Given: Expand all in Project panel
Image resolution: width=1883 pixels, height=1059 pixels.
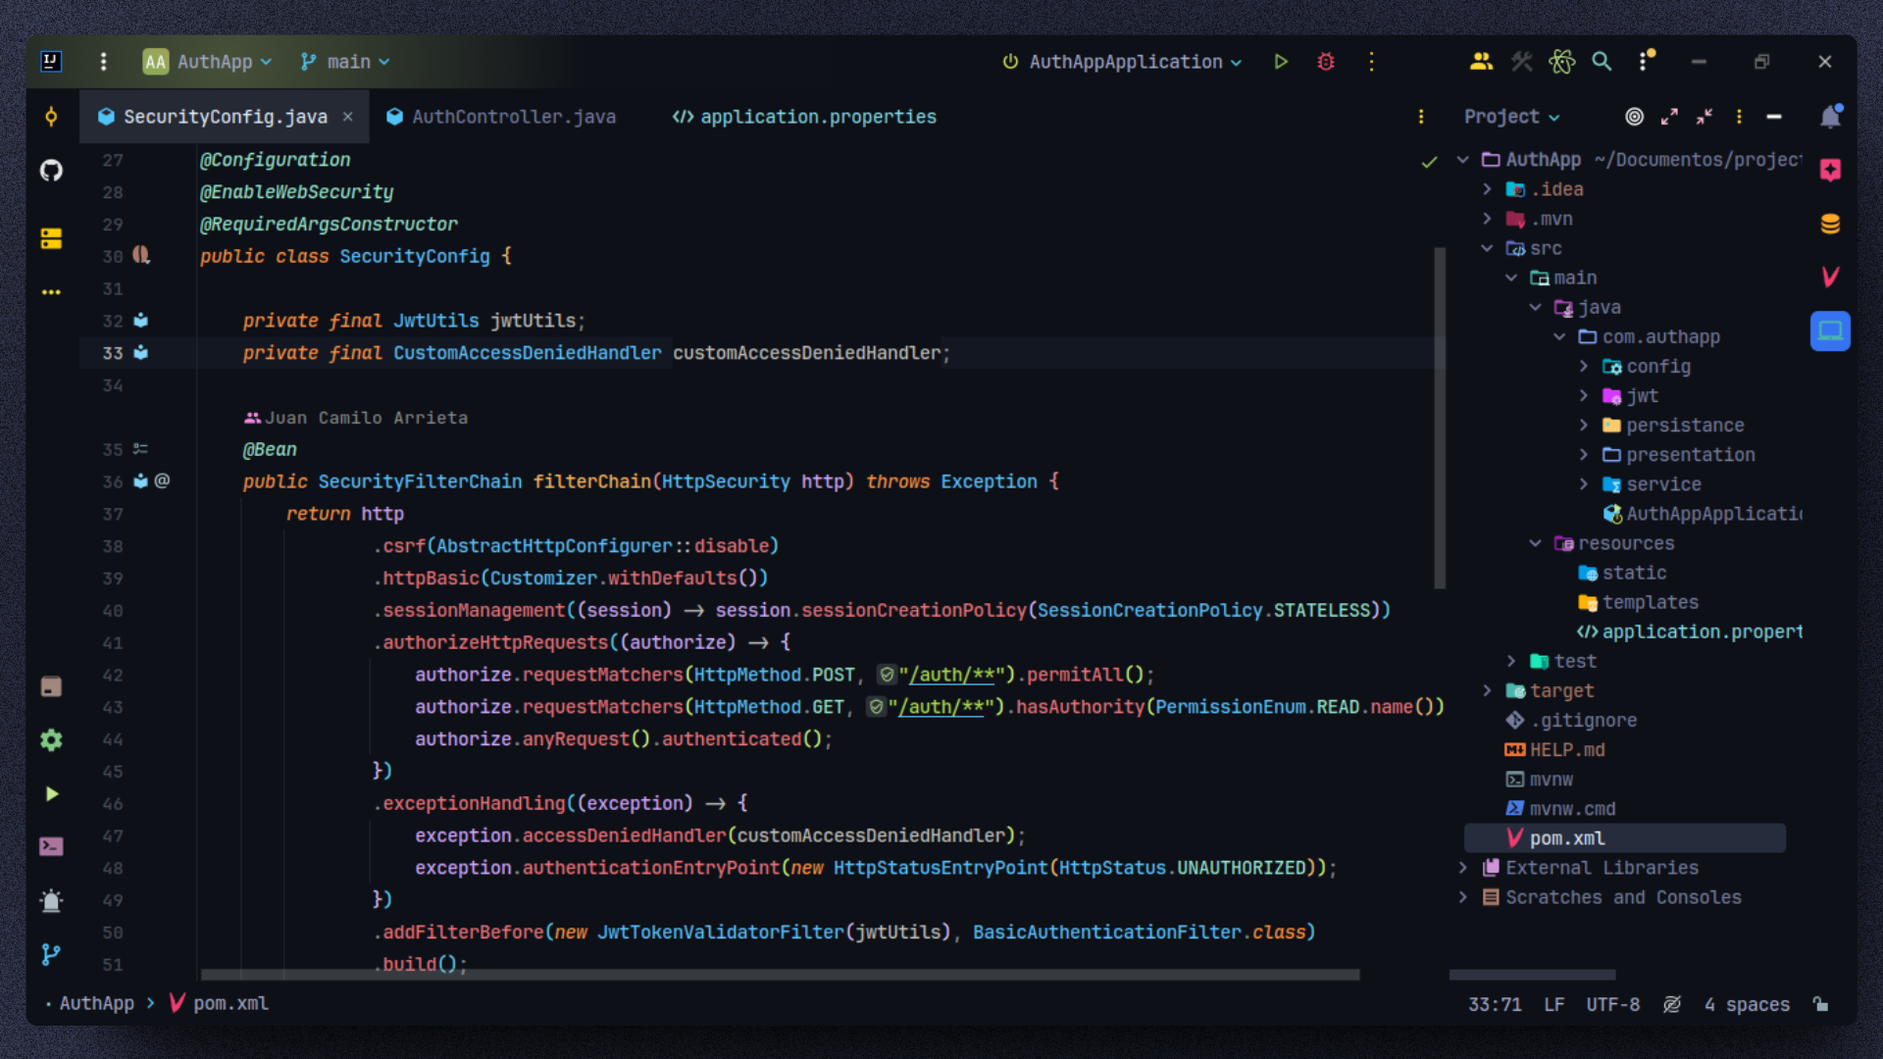Looking at the screenshot, I should pyautogui.click(x=1669, y=117).
